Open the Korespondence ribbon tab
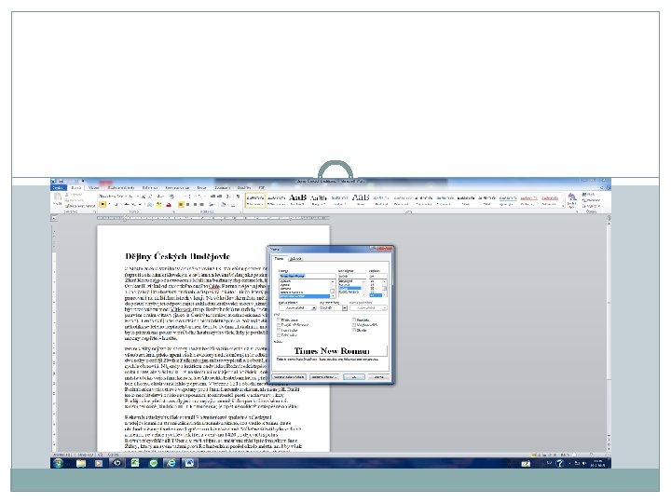This screenshot has height=503, width=671. click(x=177, y=188)
